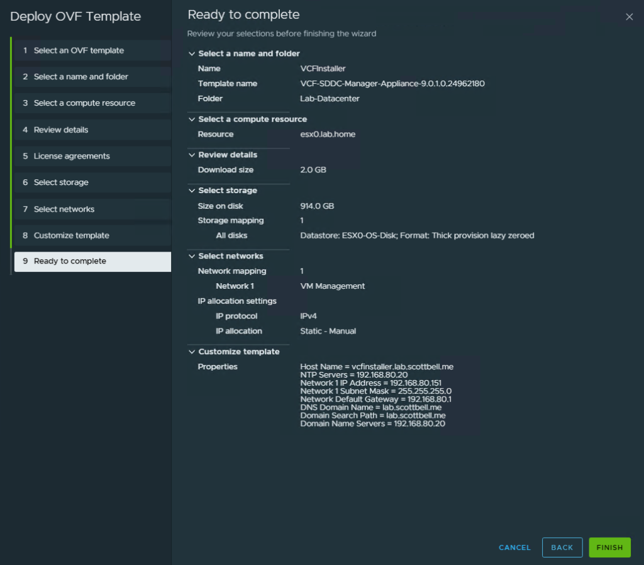Click the Host Name property text
Screen dimensions: 644x565
tap(377, 366)
